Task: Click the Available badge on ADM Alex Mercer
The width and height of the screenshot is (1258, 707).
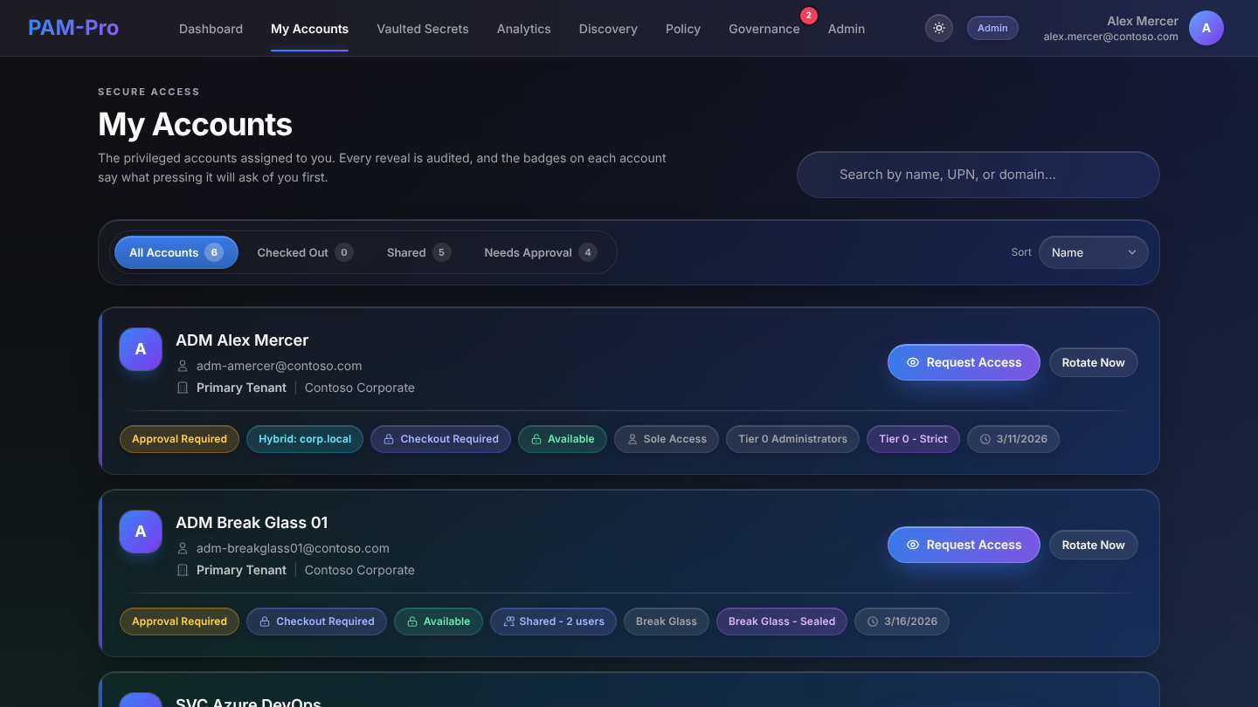Action: tap(563, 439)
